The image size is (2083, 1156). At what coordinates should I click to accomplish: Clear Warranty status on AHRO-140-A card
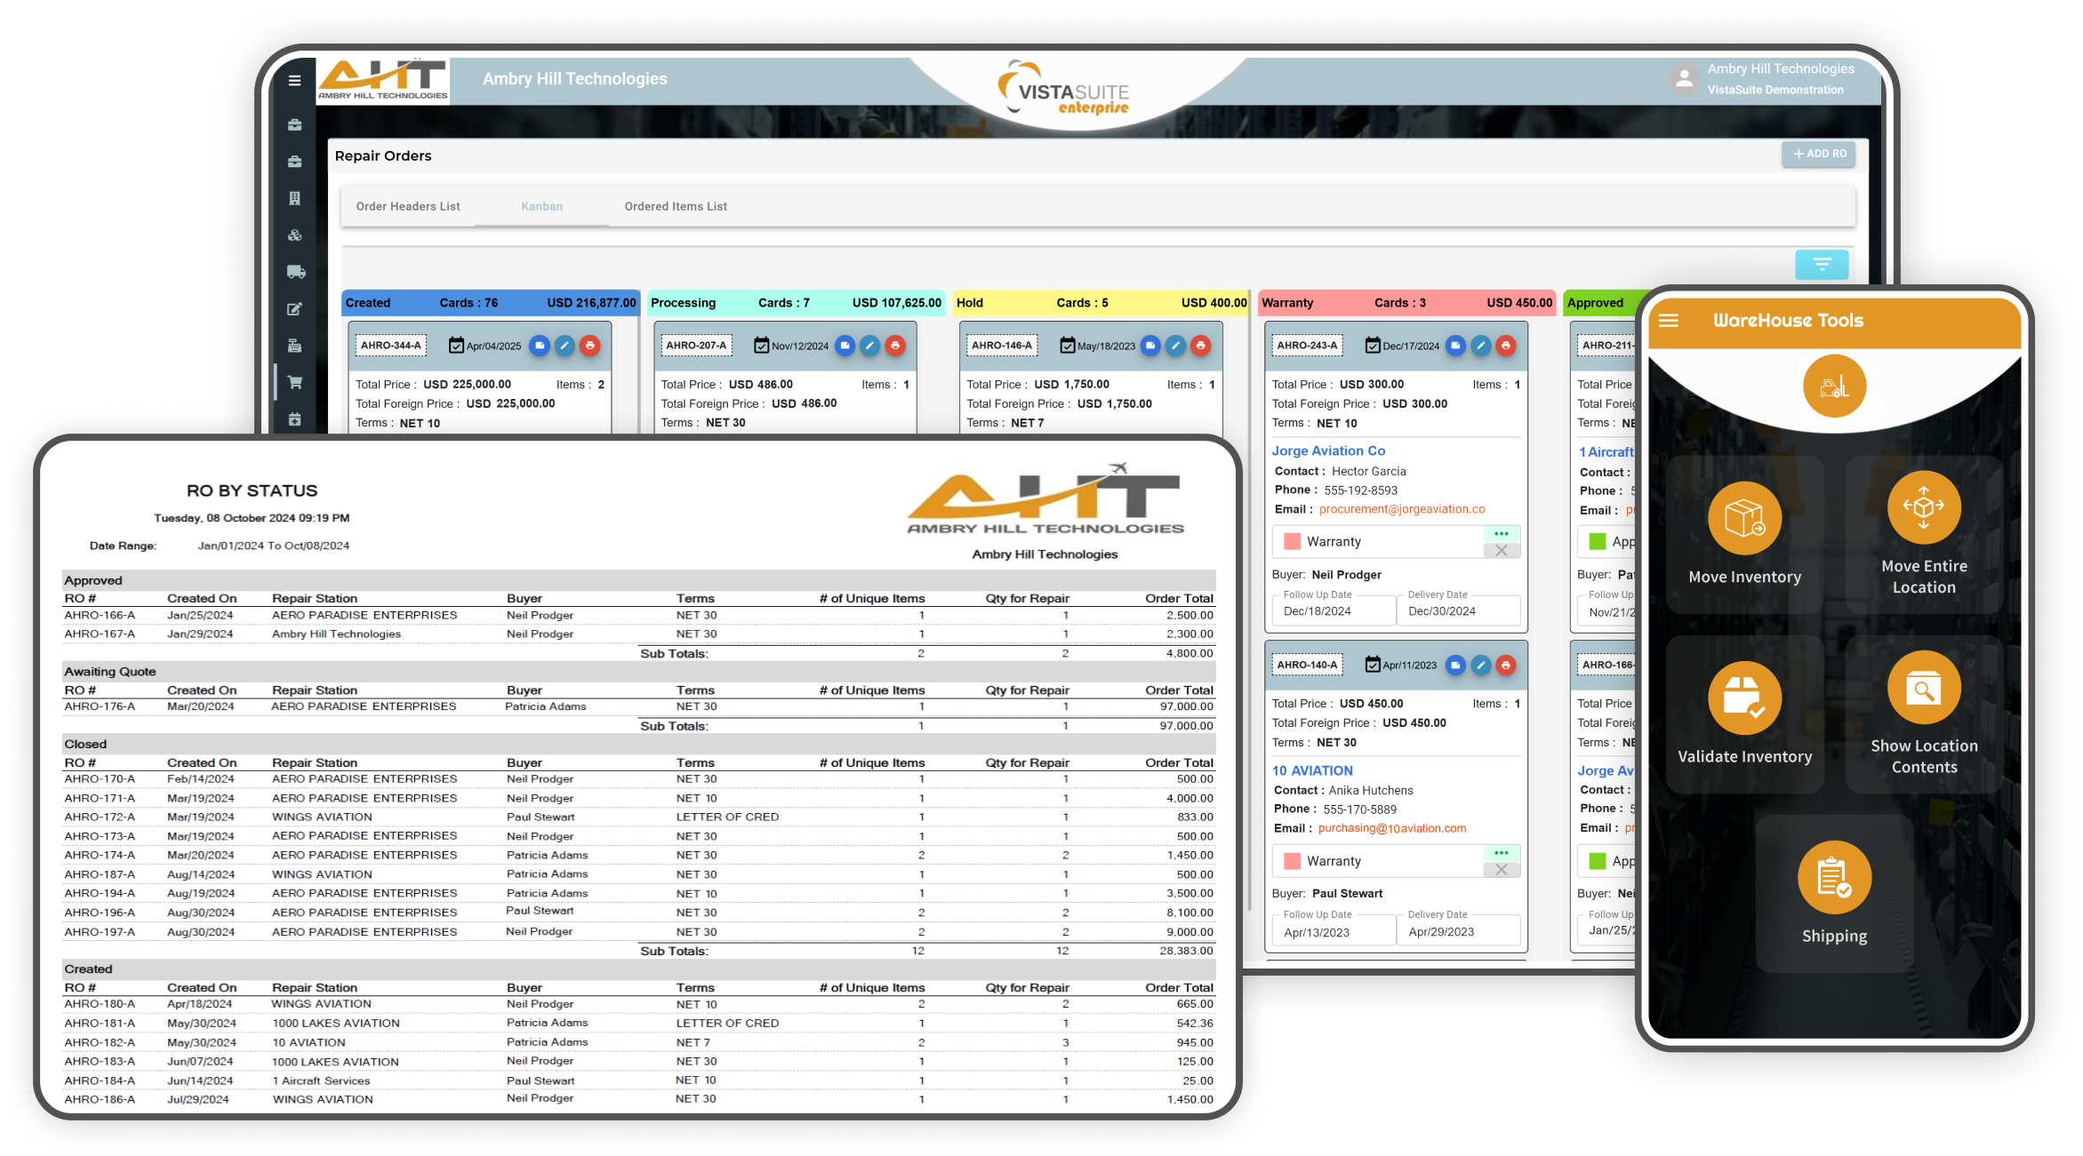pos(1502,870)
